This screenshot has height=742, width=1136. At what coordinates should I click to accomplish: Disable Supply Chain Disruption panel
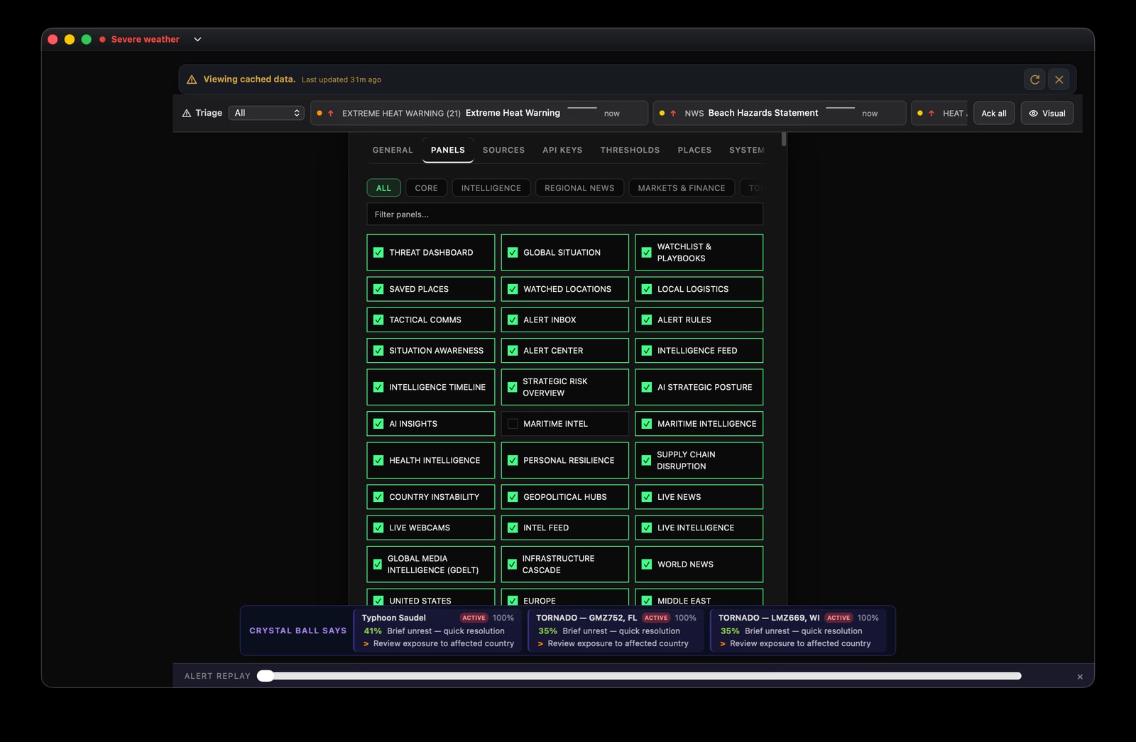646,460
